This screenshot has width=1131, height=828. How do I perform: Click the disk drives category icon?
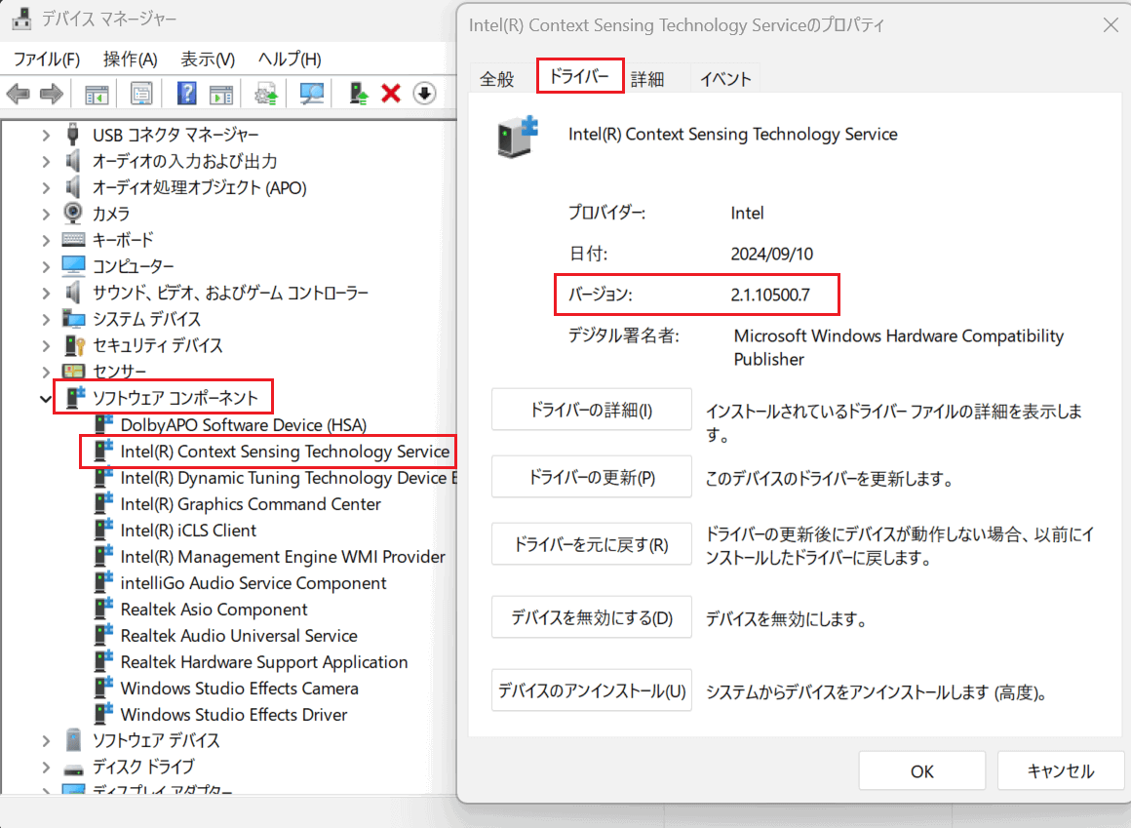73,768
